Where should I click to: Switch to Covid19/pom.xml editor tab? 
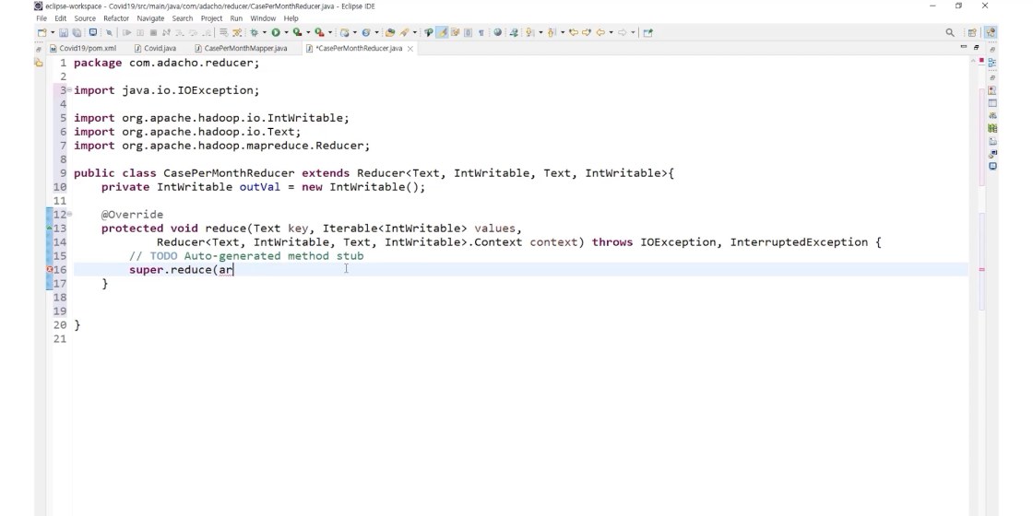[82, 48]
